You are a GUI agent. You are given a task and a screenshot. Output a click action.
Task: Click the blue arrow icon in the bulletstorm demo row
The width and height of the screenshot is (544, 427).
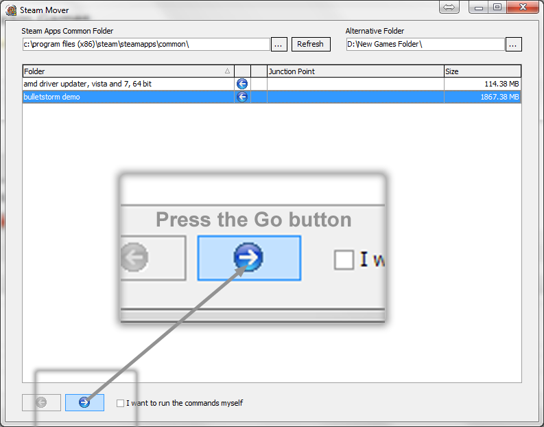tap(242, 97)
